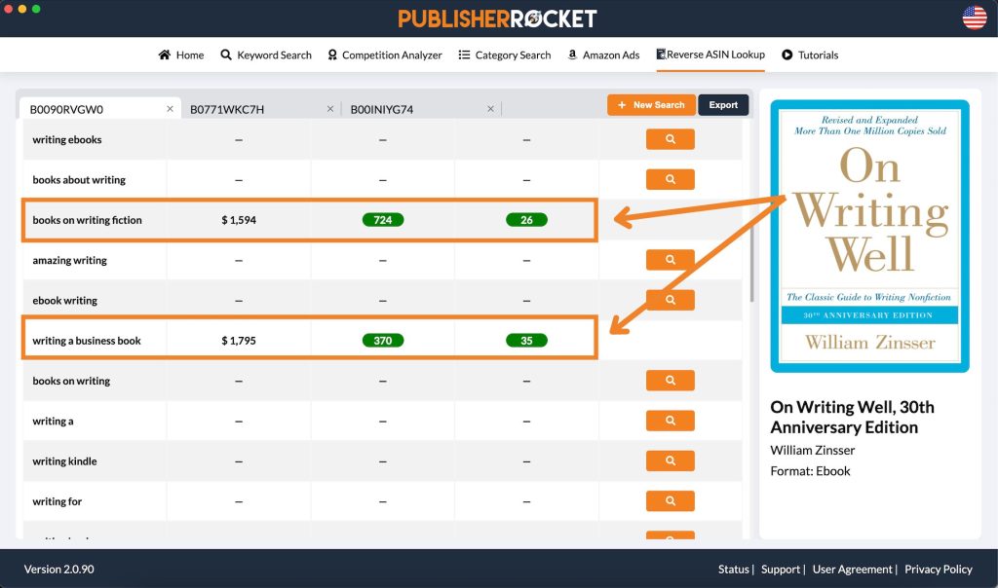Search keyword 'writing ebooks' magnifier button
Viewport: 998px width, 588px height.
tap(670, 139)
